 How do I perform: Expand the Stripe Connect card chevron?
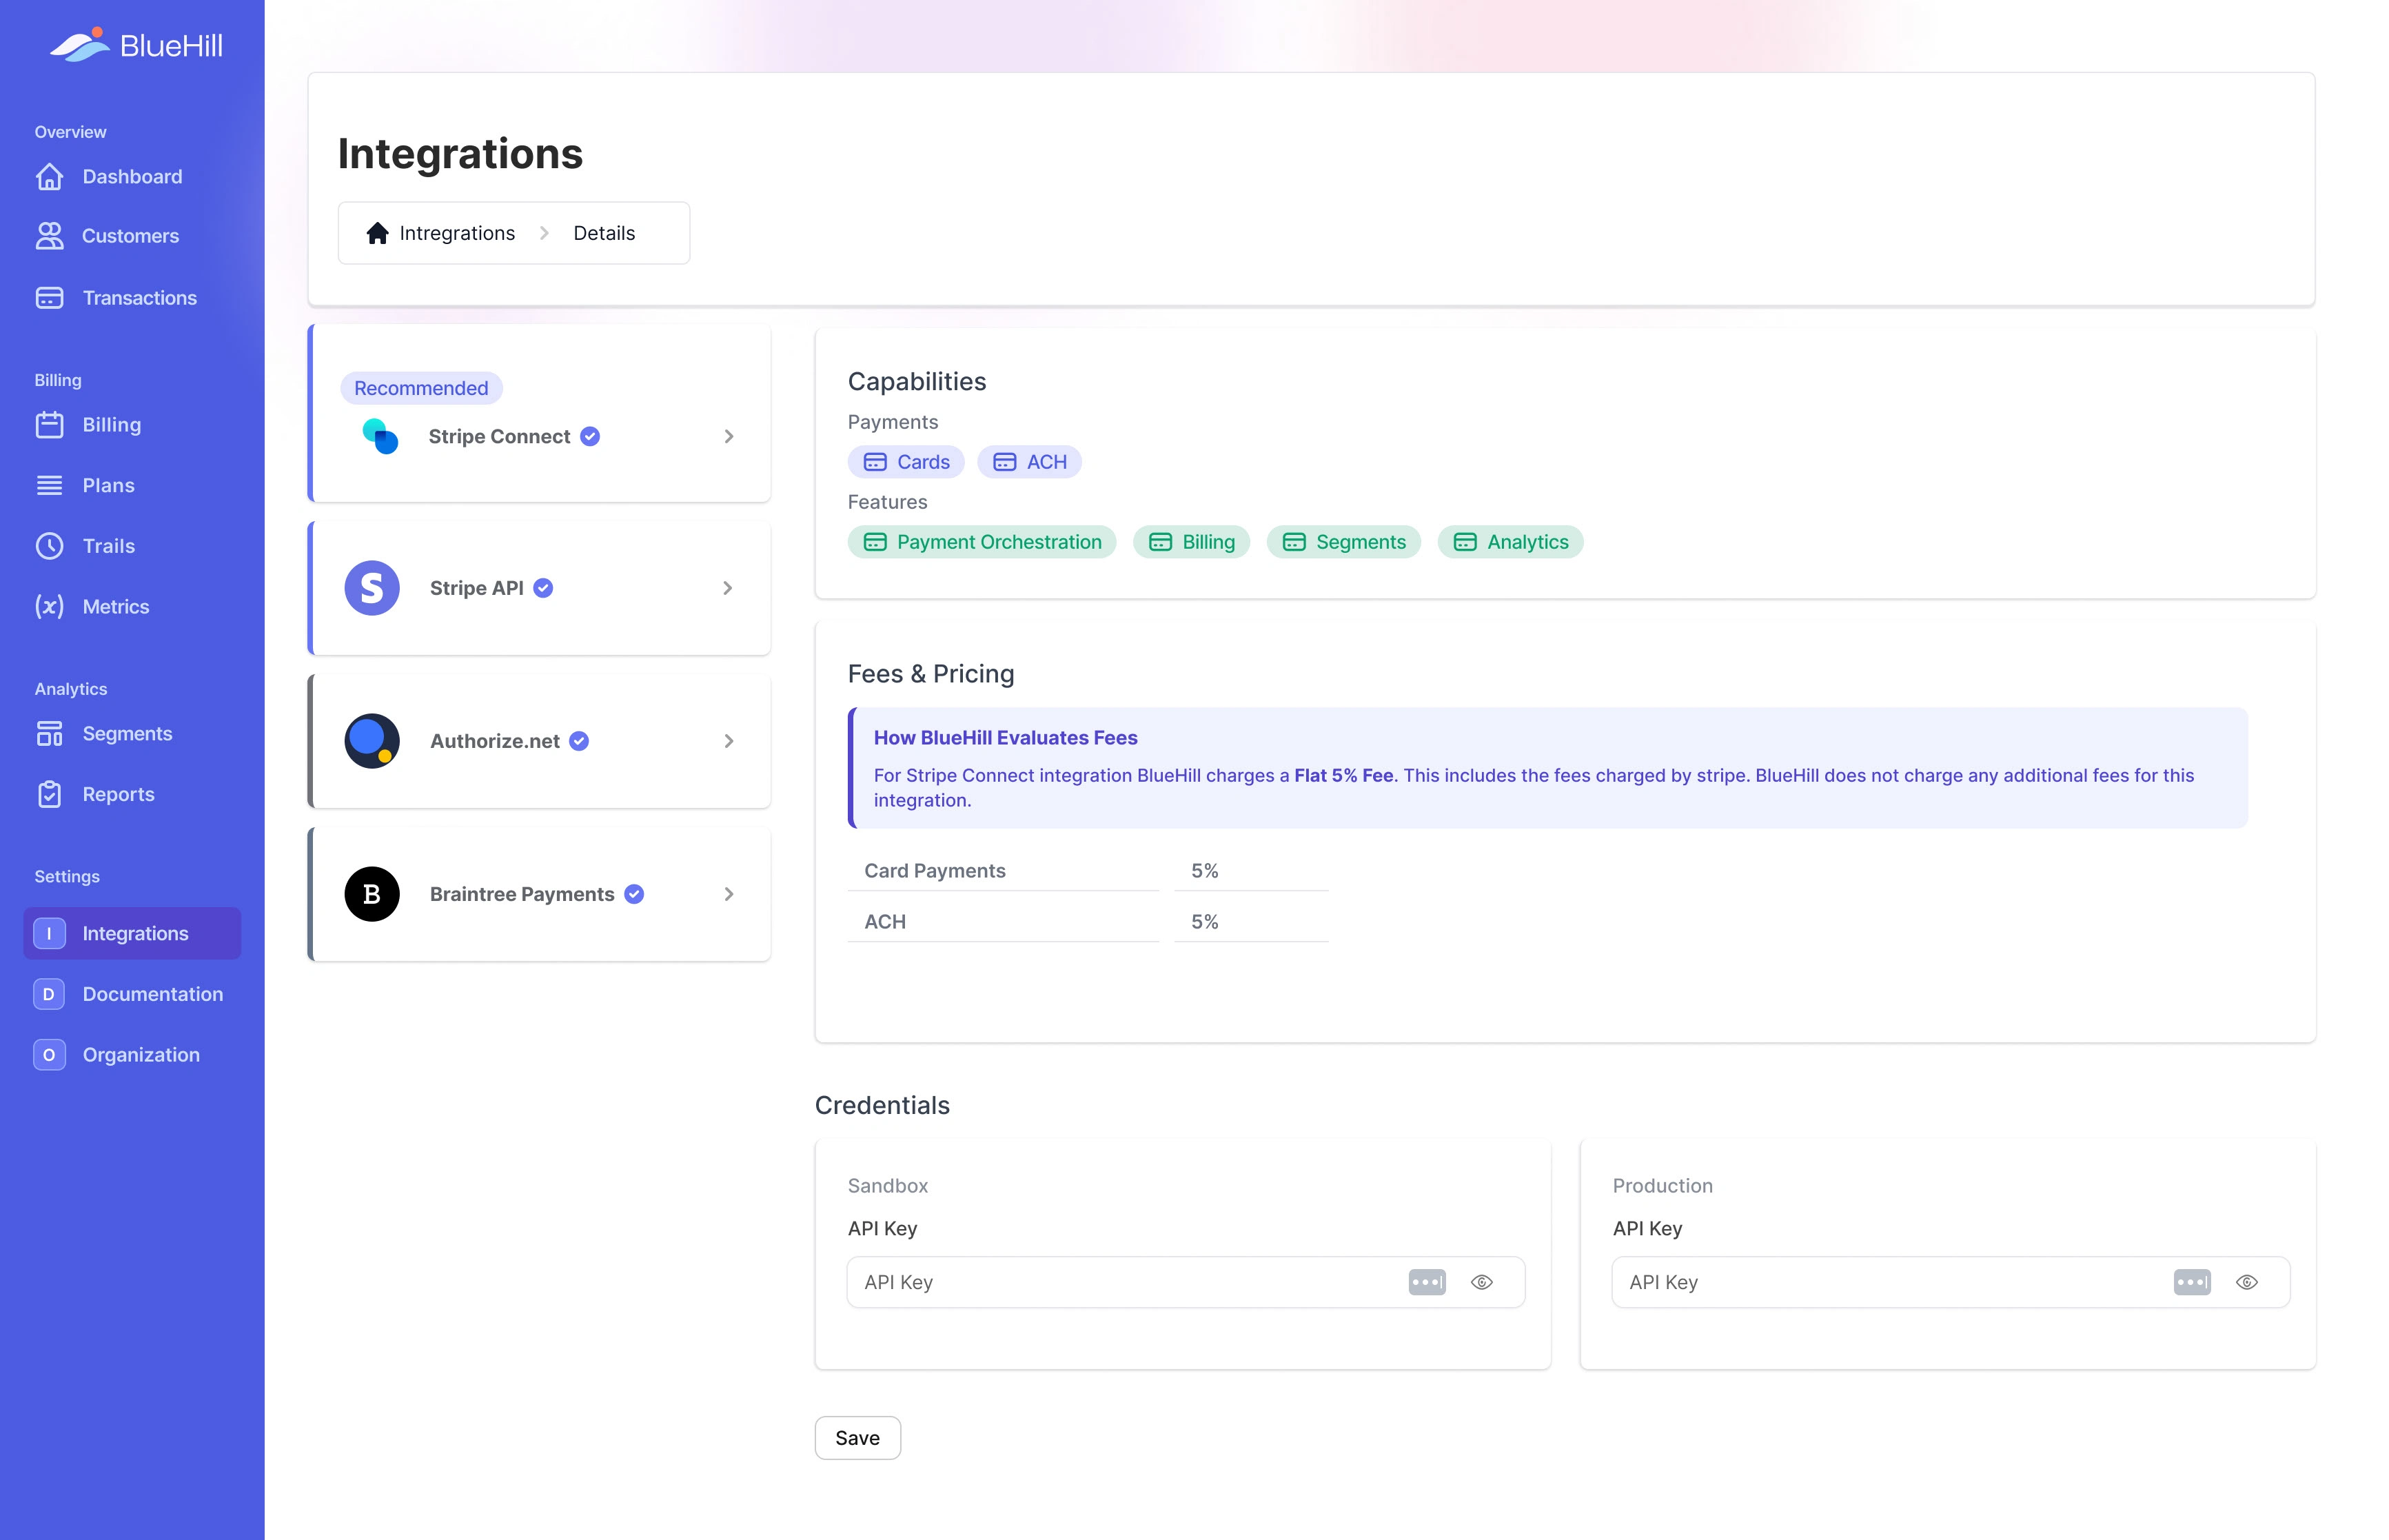[x=729, y=436]
